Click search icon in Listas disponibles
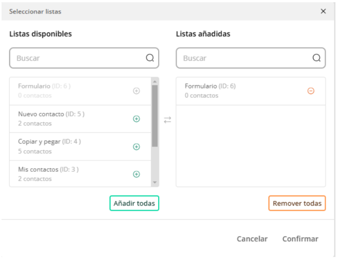This screenshot has width=340, height=263. [150, 58]
